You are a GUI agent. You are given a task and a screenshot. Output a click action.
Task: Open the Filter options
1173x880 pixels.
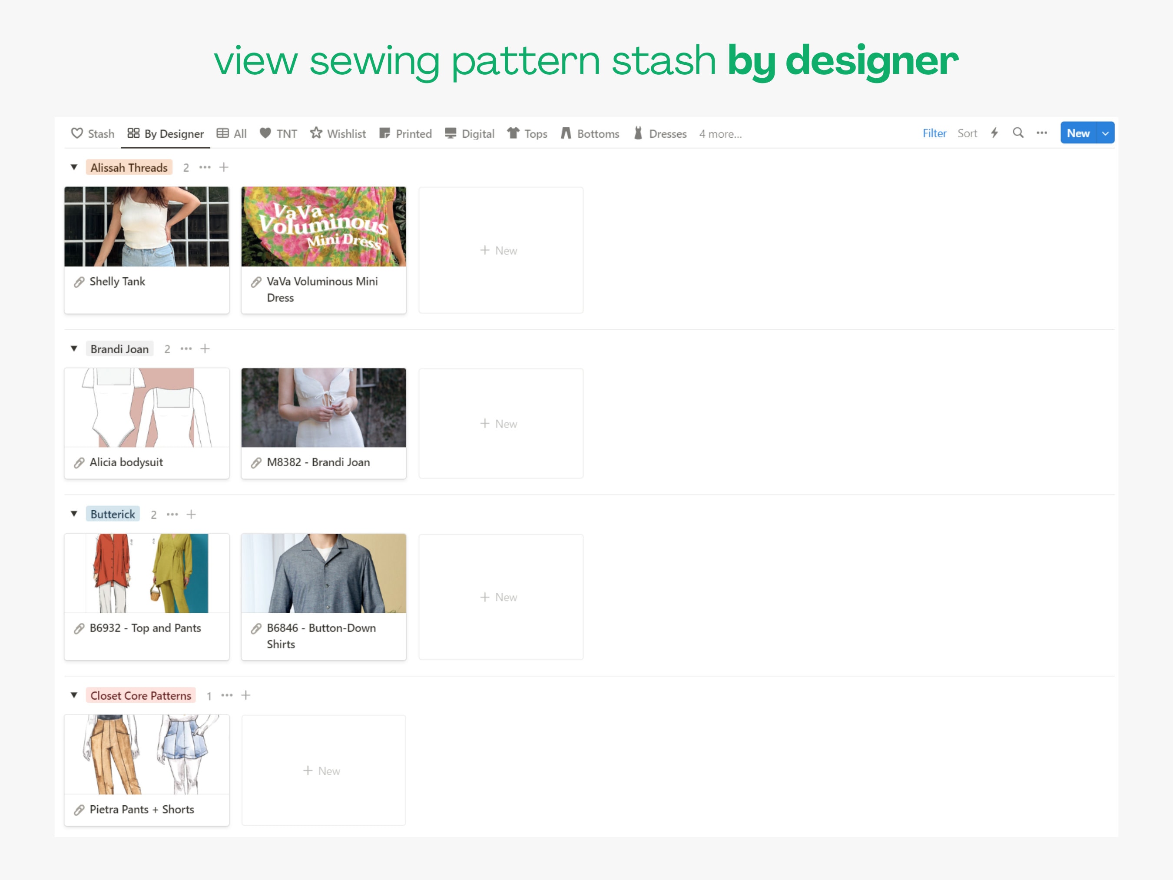[x=934, y=133]
